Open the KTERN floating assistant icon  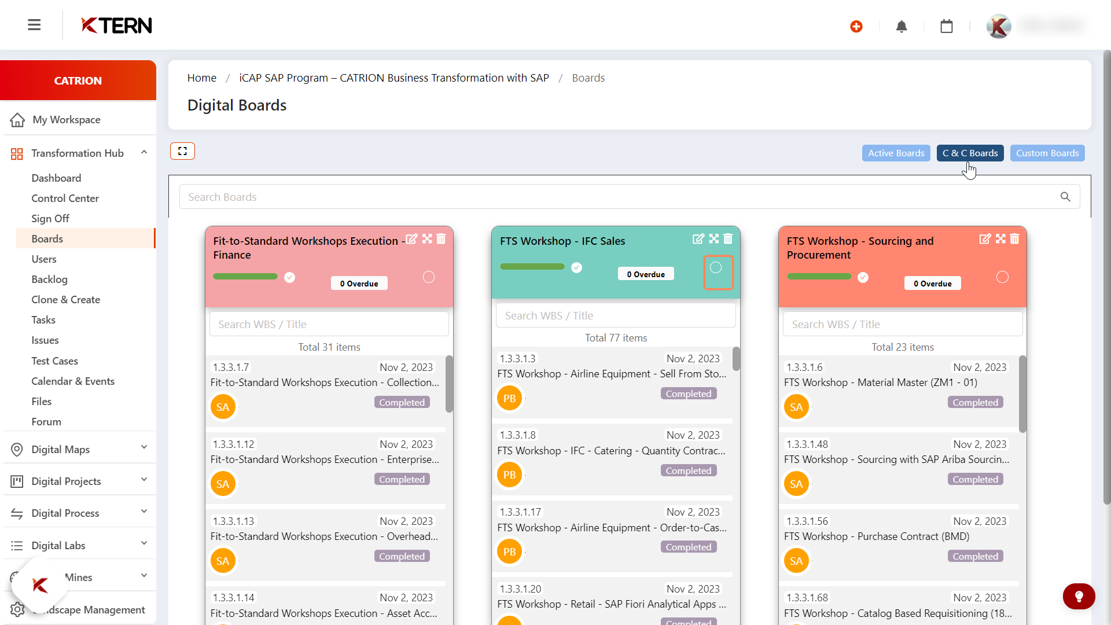(x=40, y=585)
